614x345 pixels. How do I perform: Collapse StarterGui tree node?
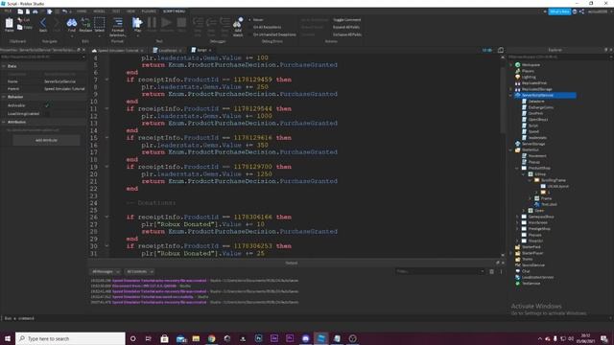coord(511,149)
